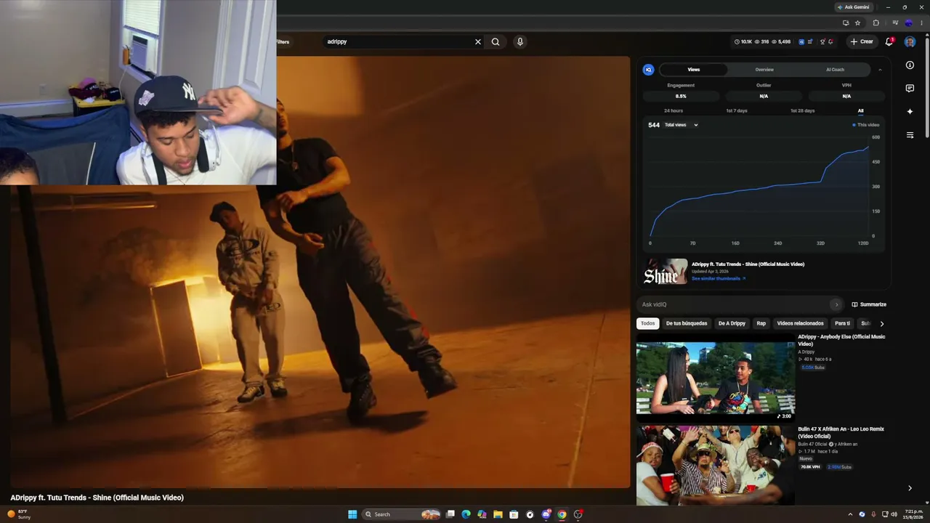
Task: Select the Para ti chip
Action: pyautogui.click(x=842, y=323)
